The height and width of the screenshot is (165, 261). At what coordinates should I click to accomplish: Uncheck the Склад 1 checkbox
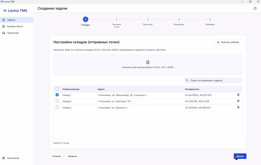pos(57,95)
